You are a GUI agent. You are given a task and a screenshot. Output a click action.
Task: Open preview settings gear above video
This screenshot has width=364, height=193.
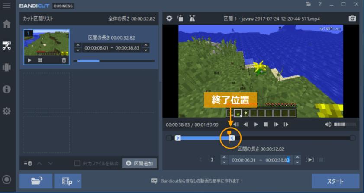[169, 18]
